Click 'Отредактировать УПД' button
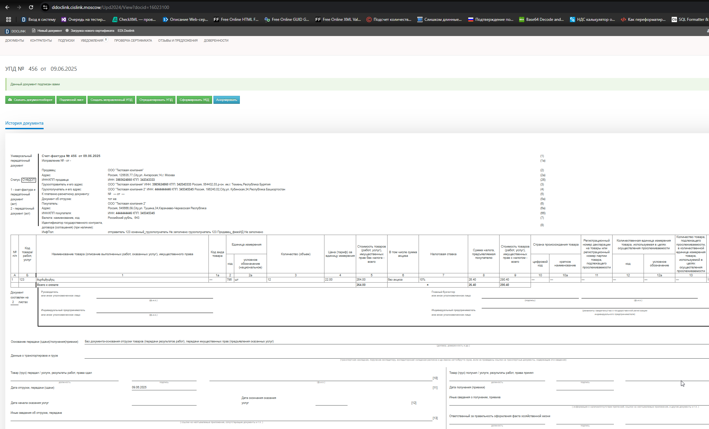Screen dimensions: 709x429 (156, 100)
